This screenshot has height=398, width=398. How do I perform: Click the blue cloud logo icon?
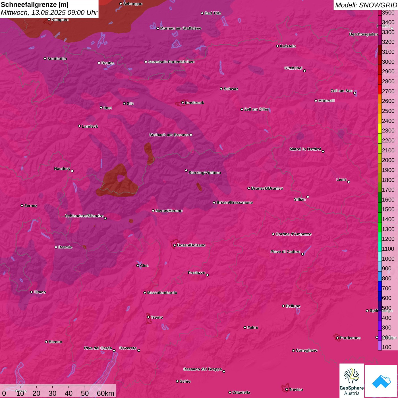381,382
